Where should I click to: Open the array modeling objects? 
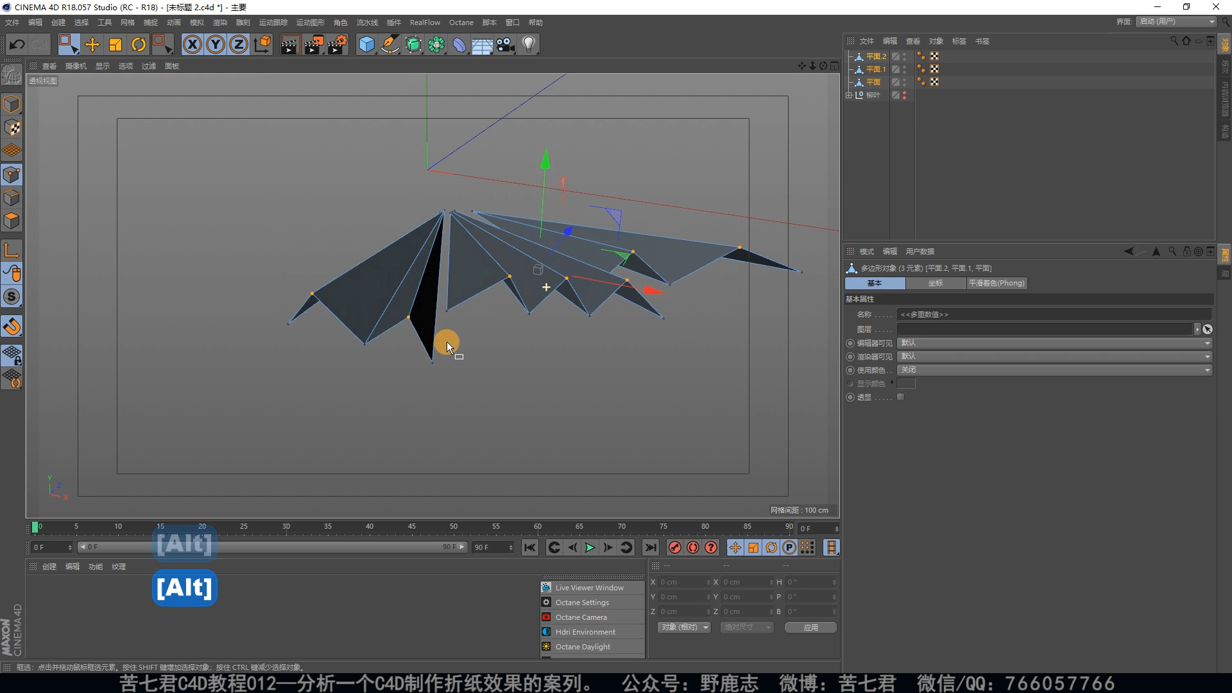coord(436,44)
